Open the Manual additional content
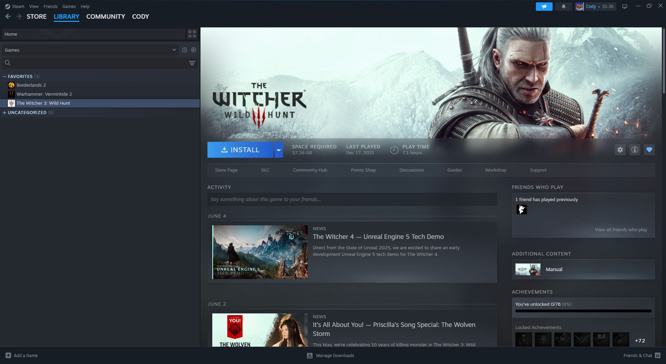The height and width of the screenshot is (364, 666). (x=583, y=269)
